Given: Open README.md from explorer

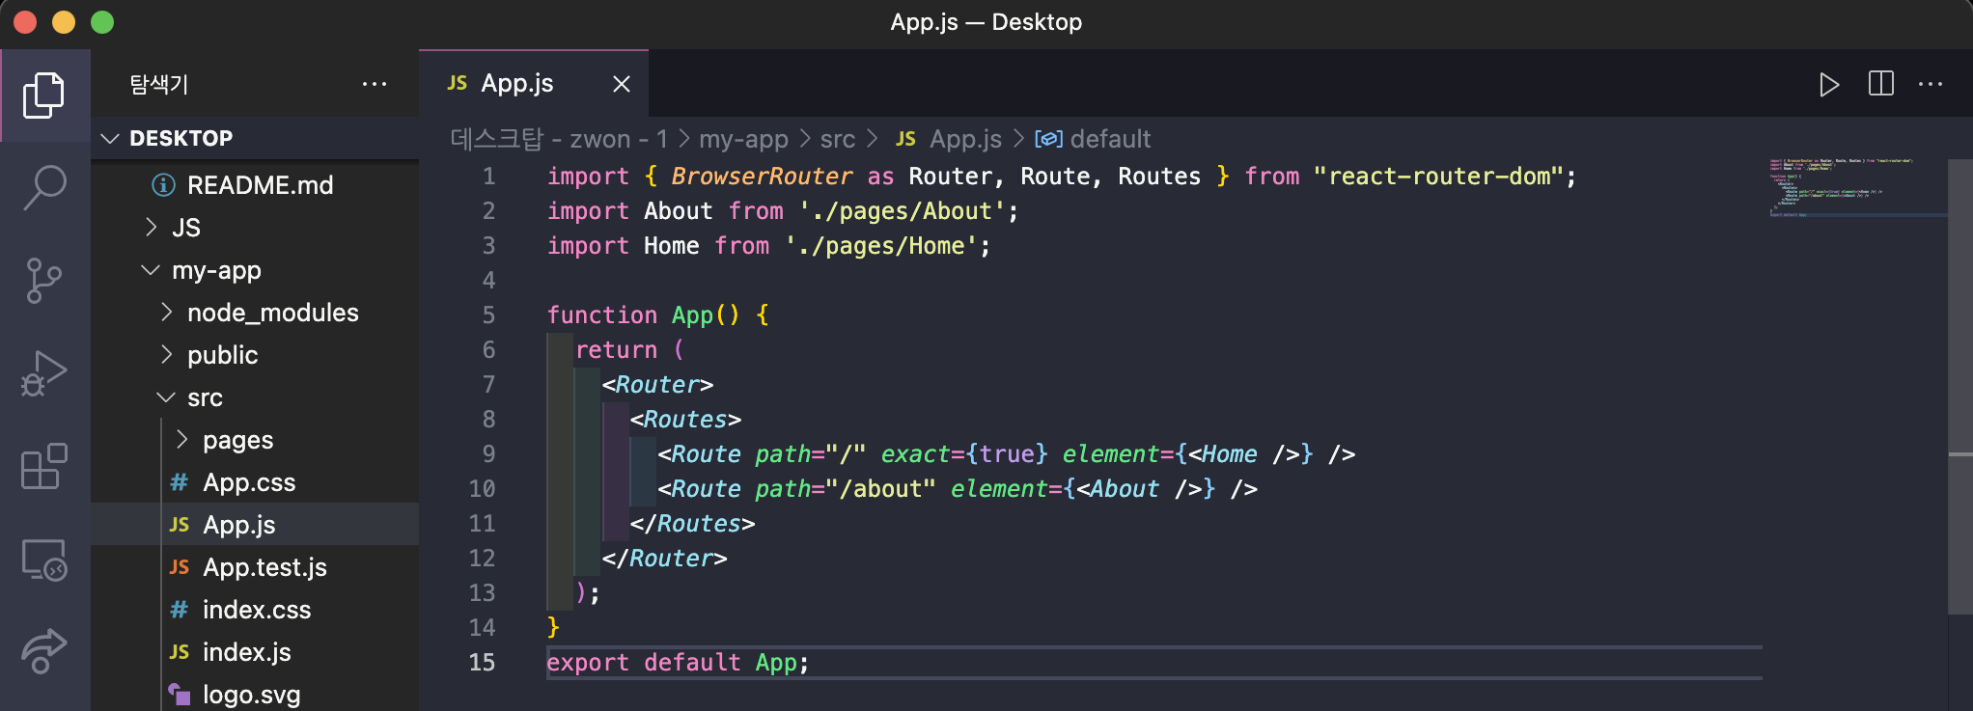Looking at the screenshot, I should pos(260,184).
